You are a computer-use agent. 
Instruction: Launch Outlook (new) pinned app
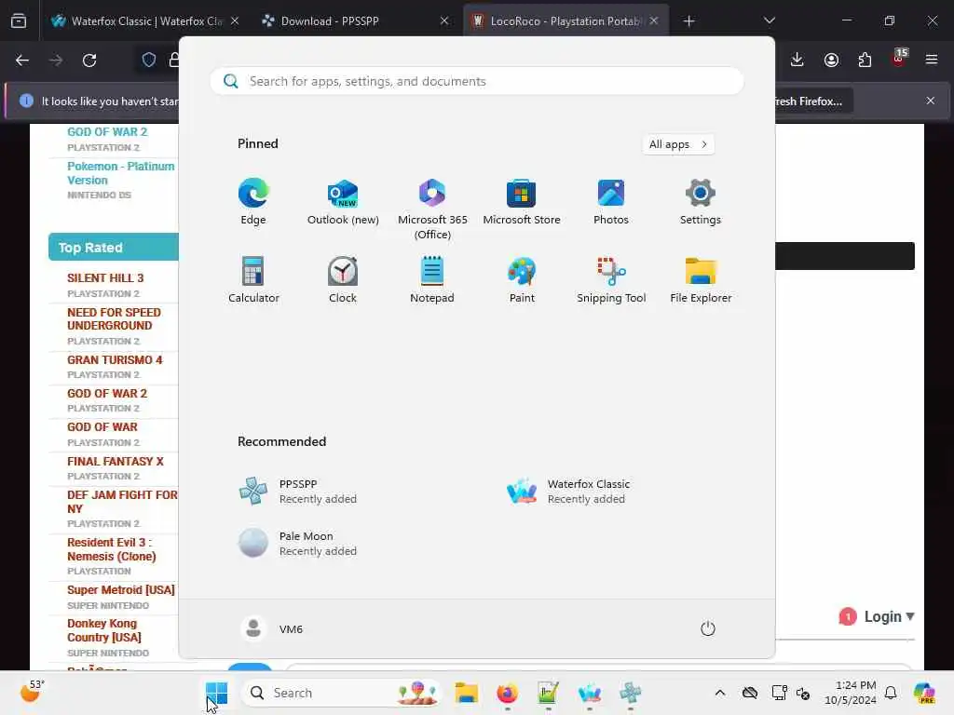tap(343, 202)
